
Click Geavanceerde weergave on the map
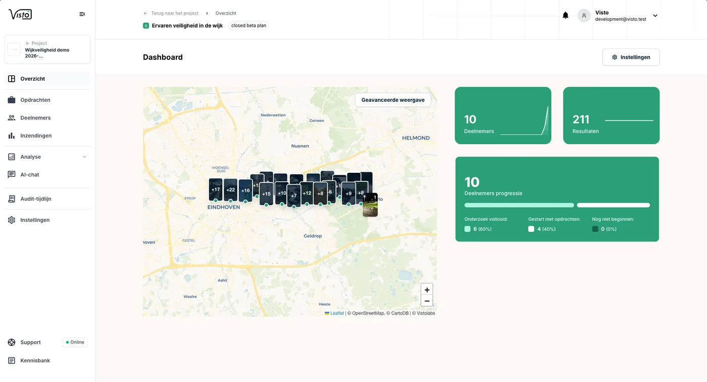click(x=393, y=100)
